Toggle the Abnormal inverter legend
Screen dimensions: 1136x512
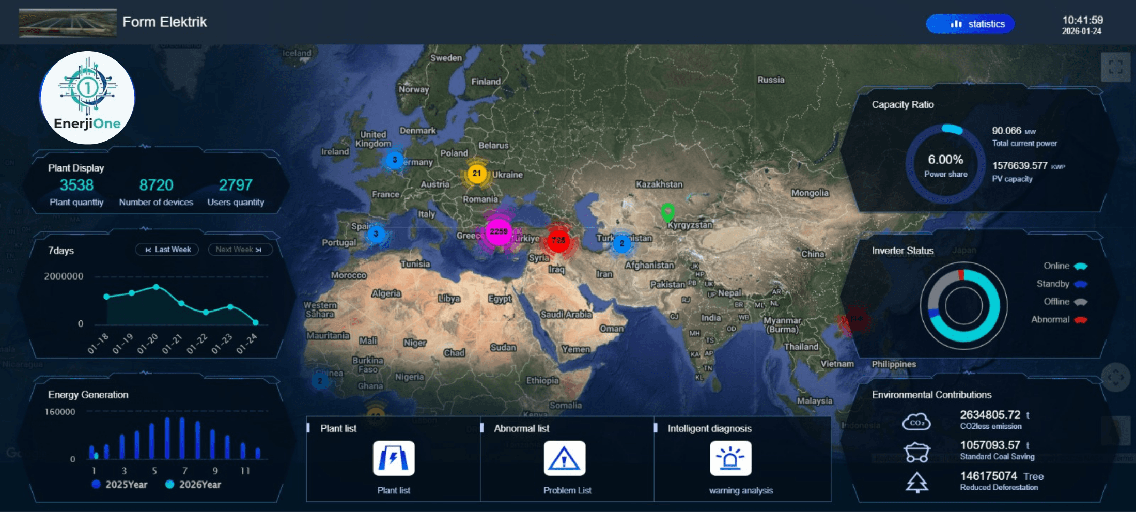point(1060,320)
